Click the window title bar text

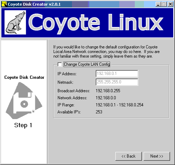coord(34,4)
